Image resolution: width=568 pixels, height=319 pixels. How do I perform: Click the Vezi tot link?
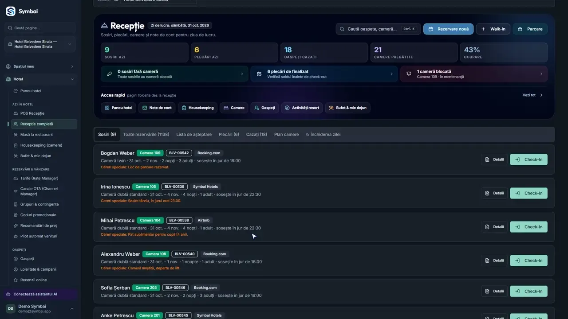tap(533, 95)
